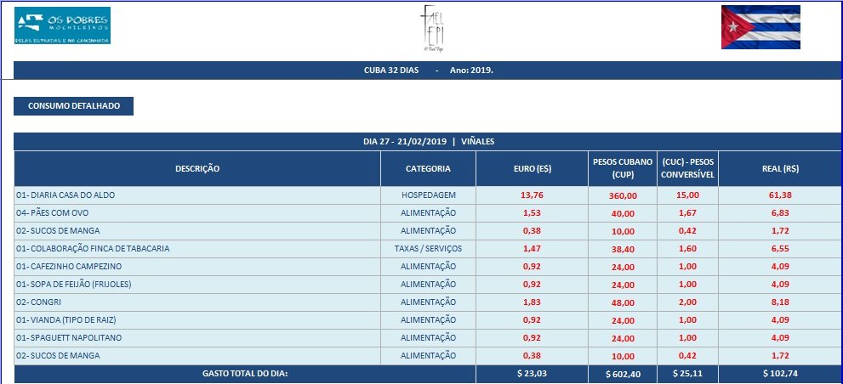The width and height of the screenshot is (843, 384).
Task: Select the Cuba 32 Dias title bar
Action: [428, 70]
